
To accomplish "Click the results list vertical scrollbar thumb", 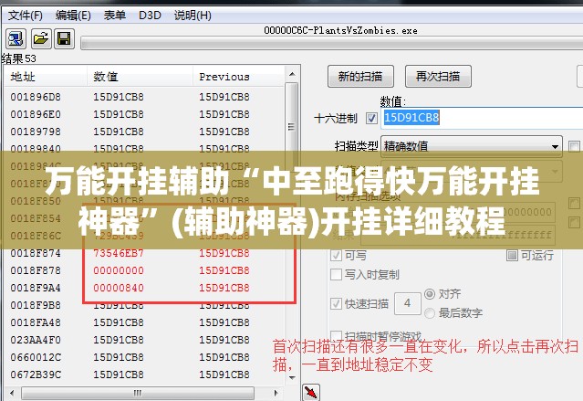I will (292, 127).
